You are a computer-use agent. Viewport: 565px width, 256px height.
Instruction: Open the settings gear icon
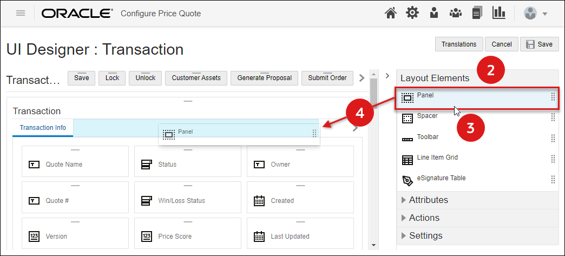click(412, 14)
